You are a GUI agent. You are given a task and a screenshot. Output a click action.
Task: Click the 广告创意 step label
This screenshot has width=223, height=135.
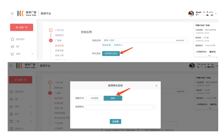(x=59, y=123)
